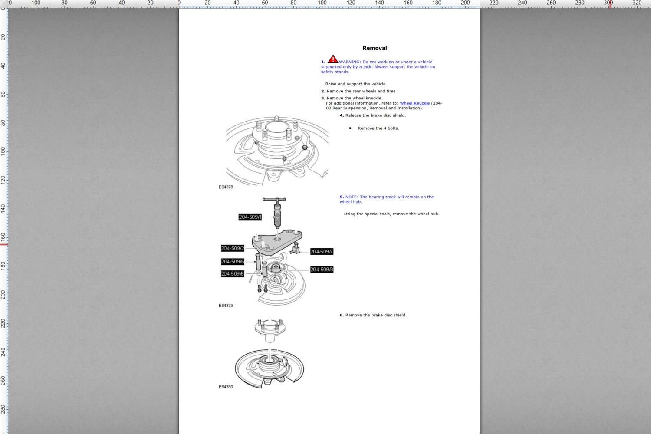The width and height of the screenshot is (651, 434).
Task: Click the upper 204-509/6 label
Action: (x=233, y=262)
